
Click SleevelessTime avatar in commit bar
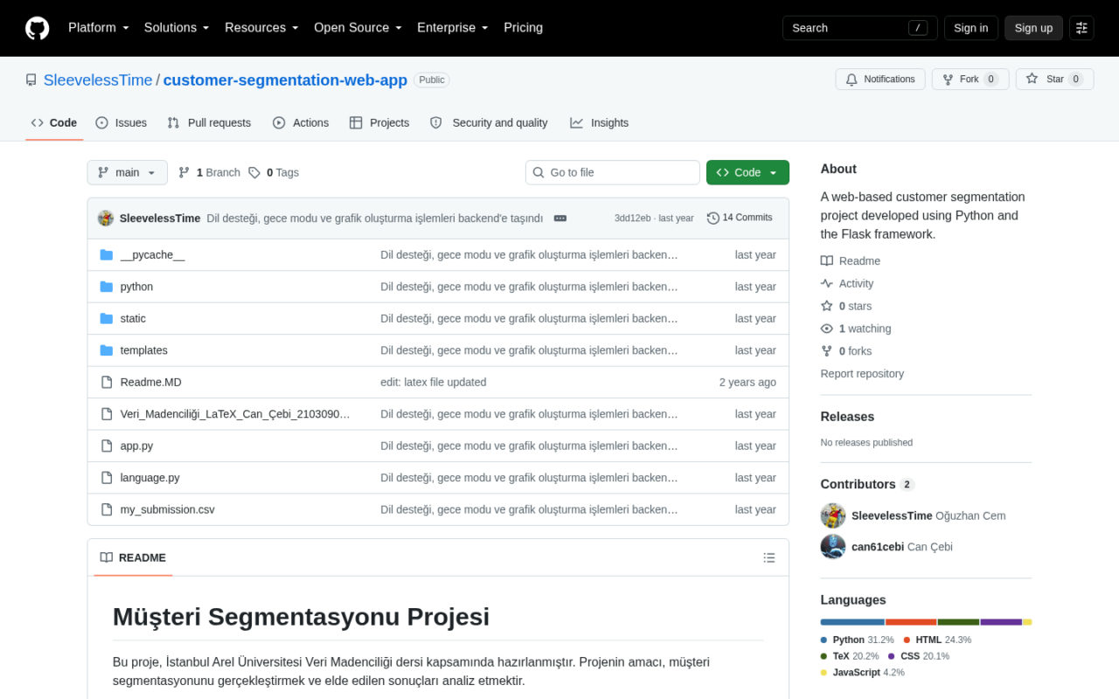tap(106, 218)
